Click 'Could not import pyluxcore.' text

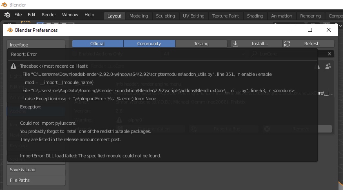[48, 123]
